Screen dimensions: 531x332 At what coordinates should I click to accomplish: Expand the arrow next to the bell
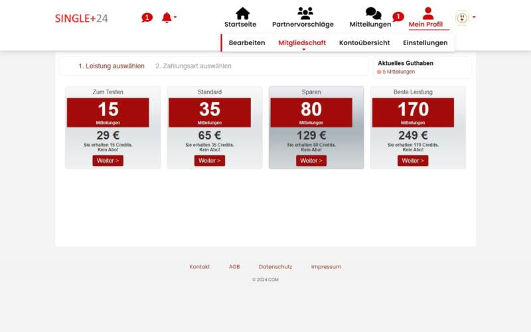pyautogui.click(x=175, y=17)
